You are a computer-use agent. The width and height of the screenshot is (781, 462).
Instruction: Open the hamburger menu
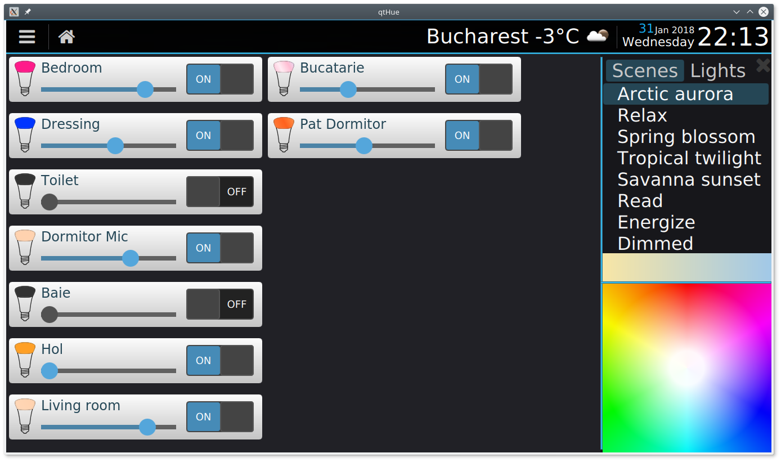[x=27, y=37]
